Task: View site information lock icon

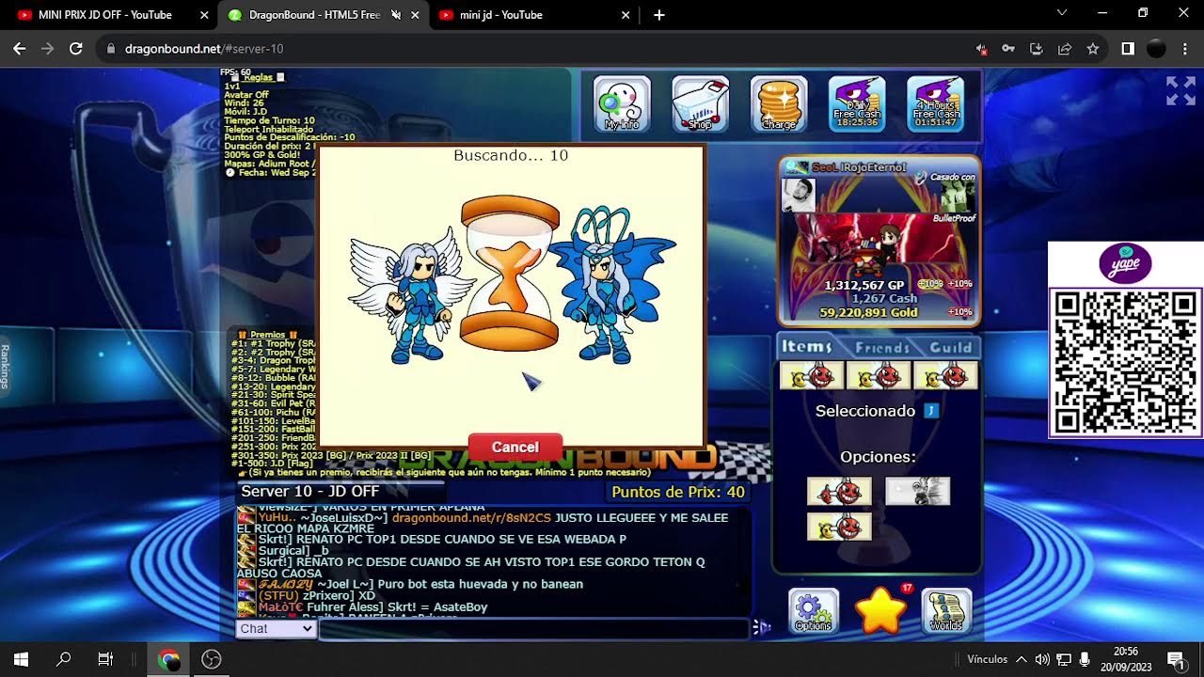Action: [x=111, y=49]
